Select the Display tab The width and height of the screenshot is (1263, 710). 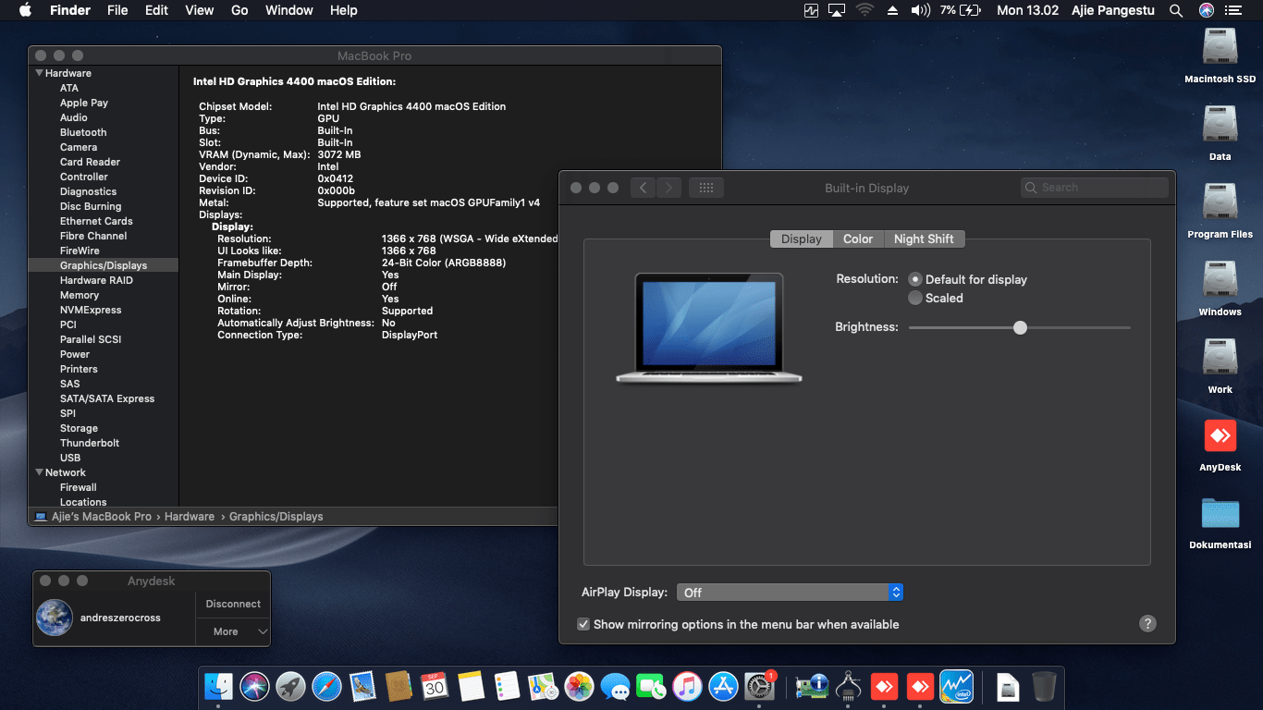coord(802,239)
